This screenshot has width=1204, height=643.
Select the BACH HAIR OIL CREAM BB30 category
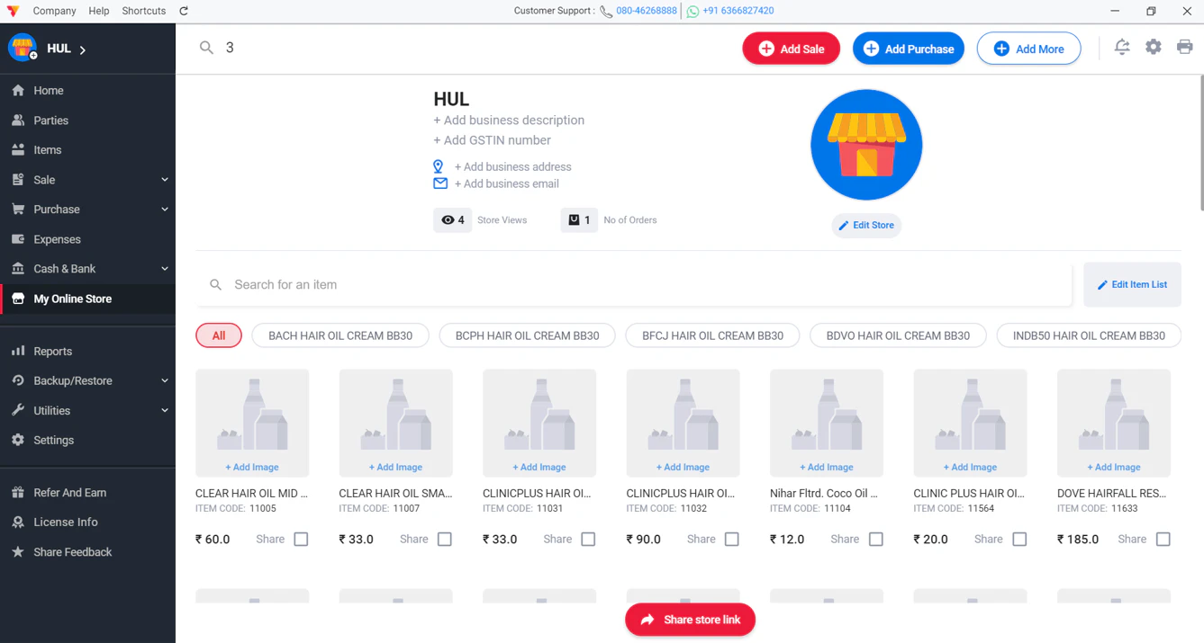[x=340, y=335]
